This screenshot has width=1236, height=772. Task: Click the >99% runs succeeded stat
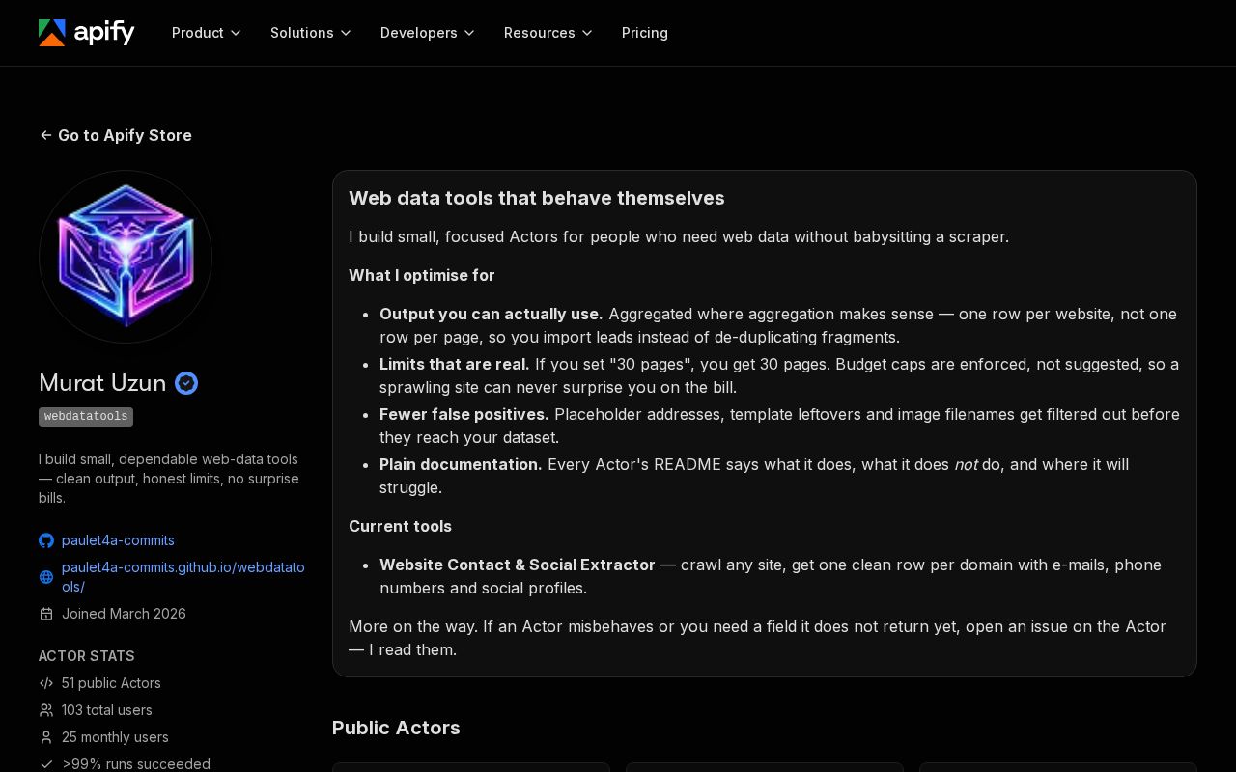[136, 764]
